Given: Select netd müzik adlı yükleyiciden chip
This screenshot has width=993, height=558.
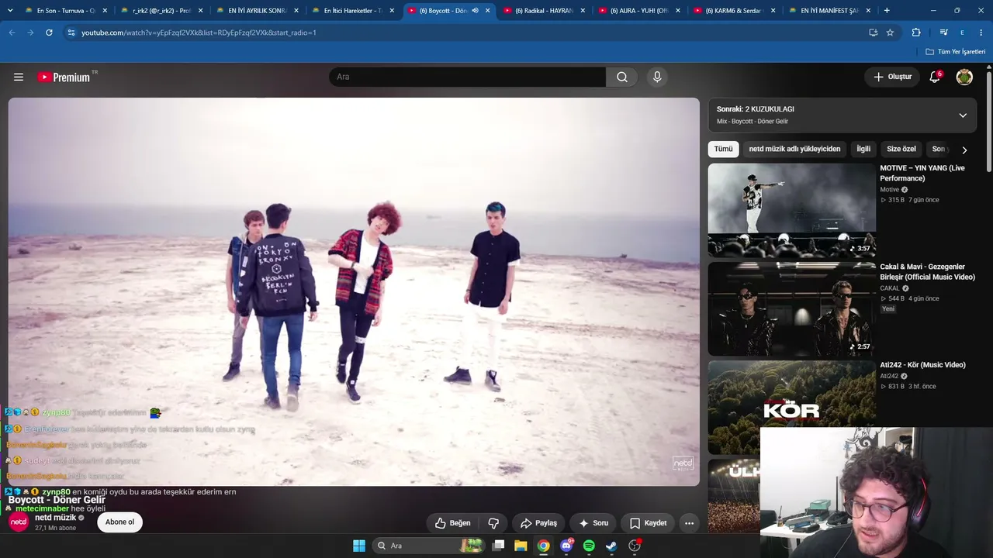Looking at the screenshot, I should pos(794,149).
